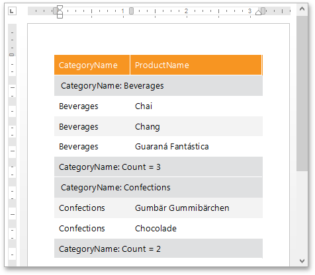Click the CategoryName: Confections group row
The width and height of the screenshot is (315, 275).
(158, 188)
